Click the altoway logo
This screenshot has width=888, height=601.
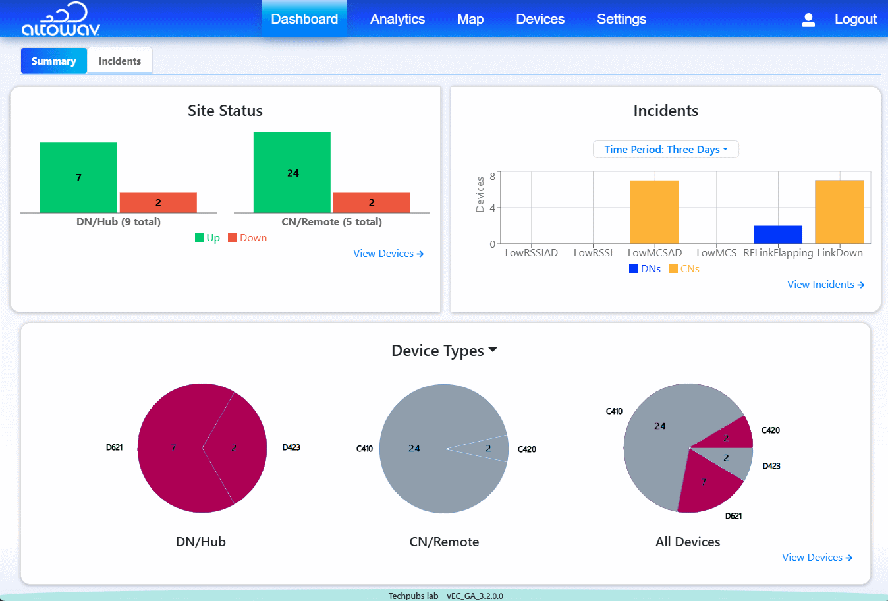point(61,19)
